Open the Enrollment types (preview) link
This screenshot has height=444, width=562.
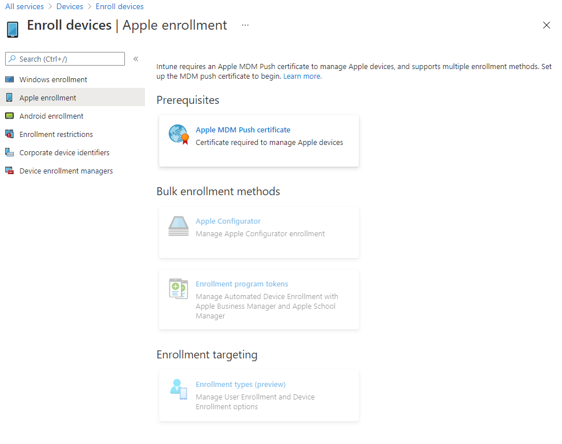coord(241,385)
